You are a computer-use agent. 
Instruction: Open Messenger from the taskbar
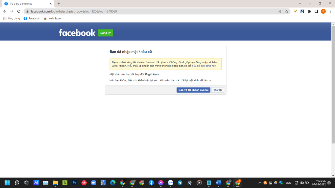tap(161, 183)
